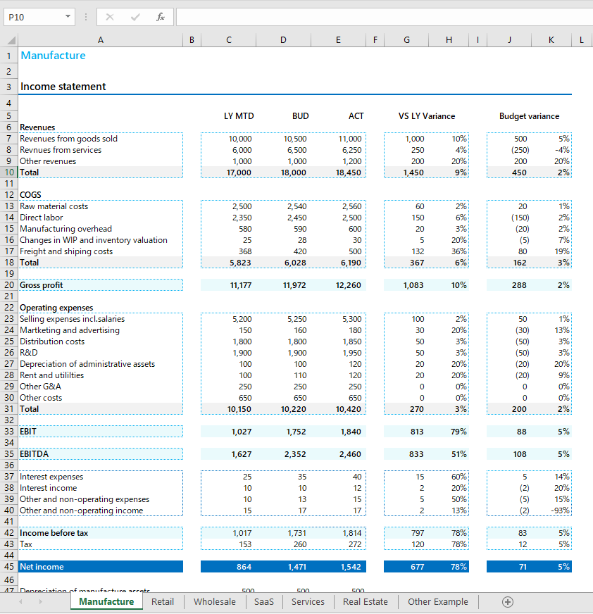Open the Real Estate sheet tab

366,601
